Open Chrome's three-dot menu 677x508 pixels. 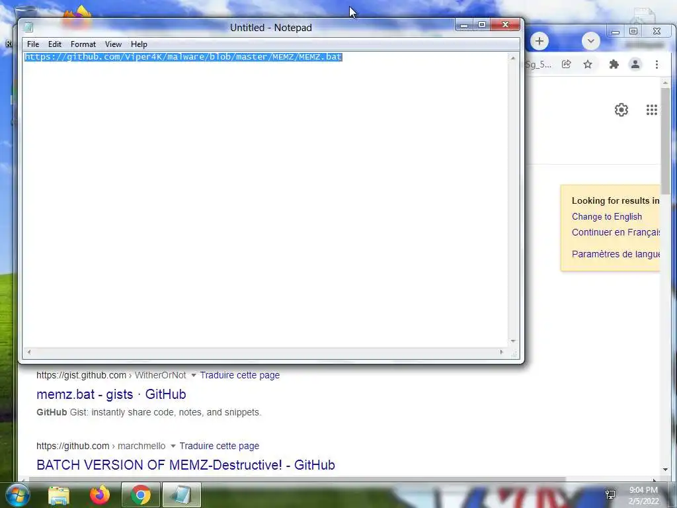click(x=657, y=64)
